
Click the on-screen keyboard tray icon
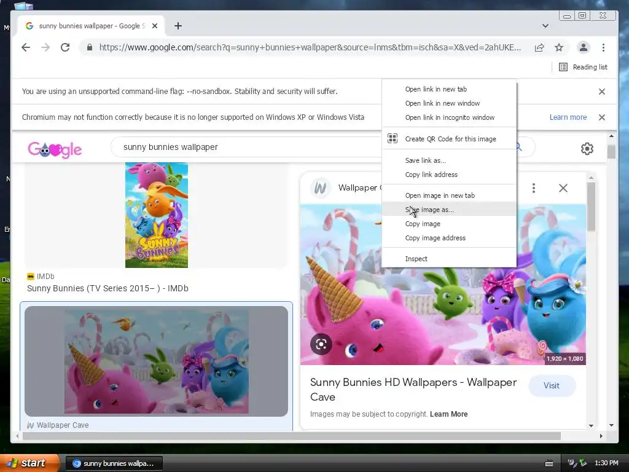(x=549, y=463)
